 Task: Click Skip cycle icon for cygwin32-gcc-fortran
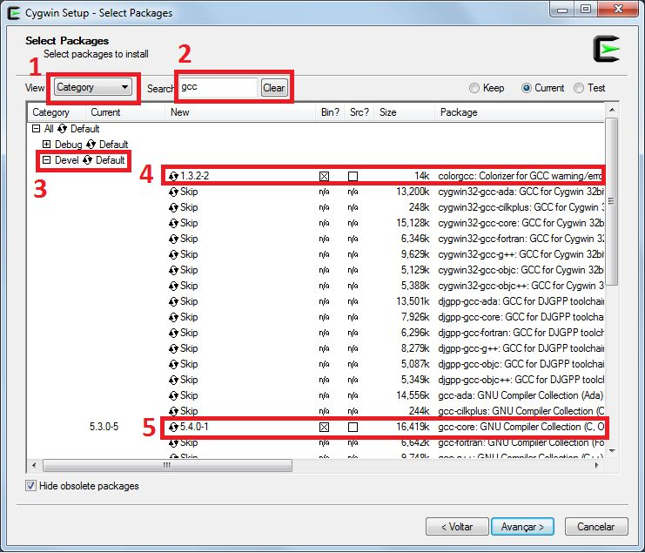coord(173,239)
